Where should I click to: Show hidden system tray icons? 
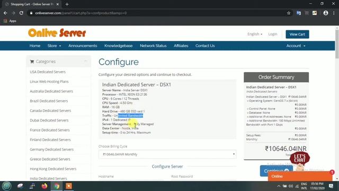279,186
